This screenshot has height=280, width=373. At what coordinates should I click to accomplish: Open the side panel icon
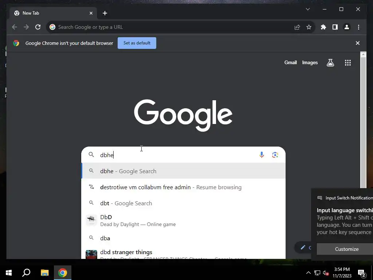[x=335, y=27]
